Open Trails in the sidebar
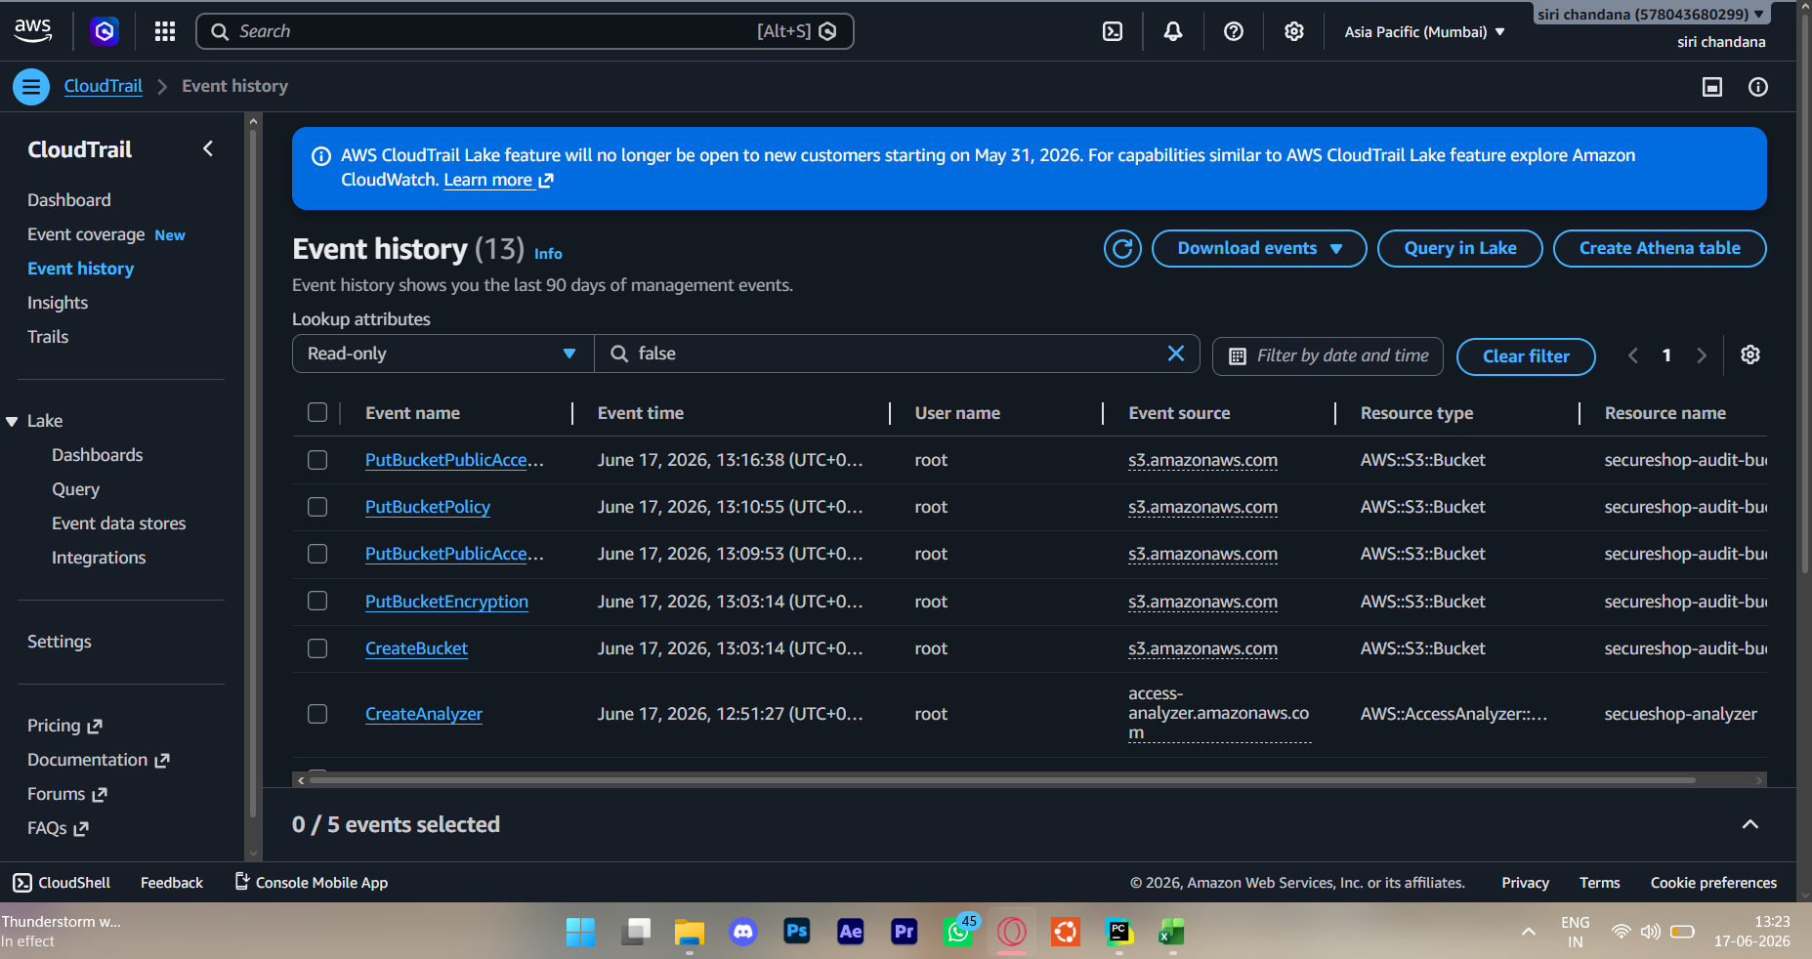1812x959 pixels. tap(48, 337)
